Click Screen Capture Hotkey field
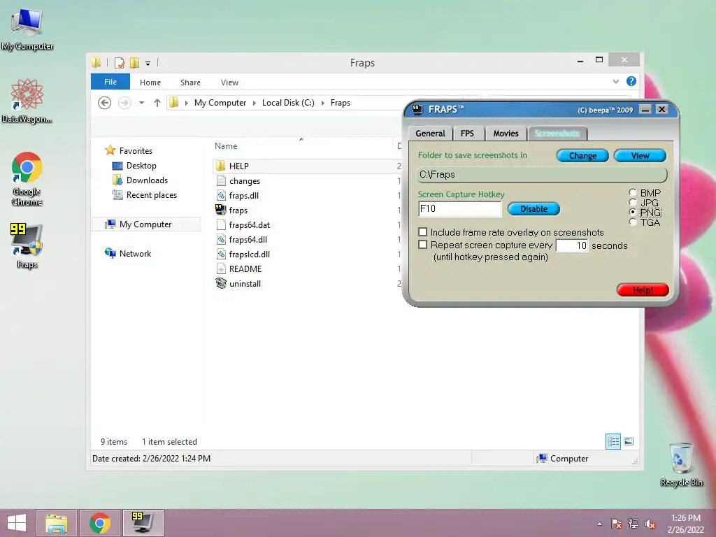This screenshot has width=716, height=537. 459,208
